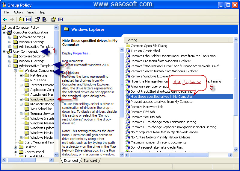Click the Control Panel folder icon

point(21,152)
